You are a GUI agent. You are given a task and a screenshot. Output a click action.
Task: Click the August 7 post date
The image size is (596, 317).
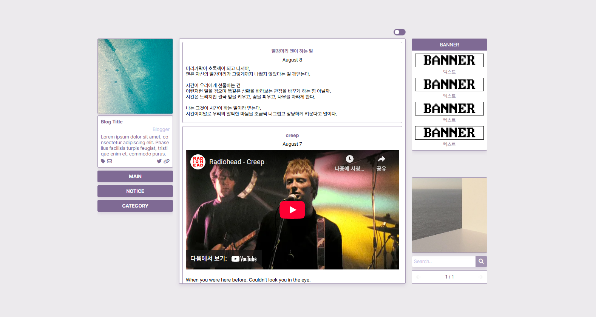click(292, 144)
